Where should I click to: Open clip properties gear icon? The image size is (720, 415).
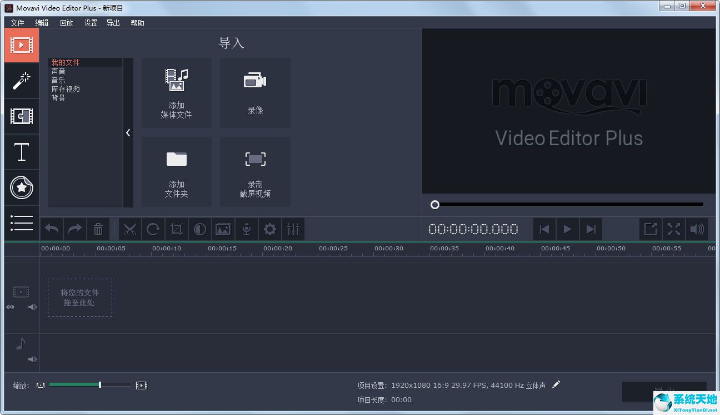coord(270,229)
